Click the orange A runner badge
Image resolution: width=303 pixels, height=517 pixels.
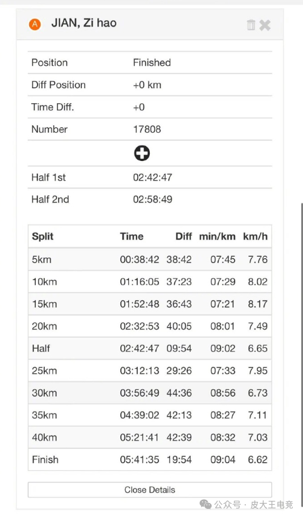point(35,24)
